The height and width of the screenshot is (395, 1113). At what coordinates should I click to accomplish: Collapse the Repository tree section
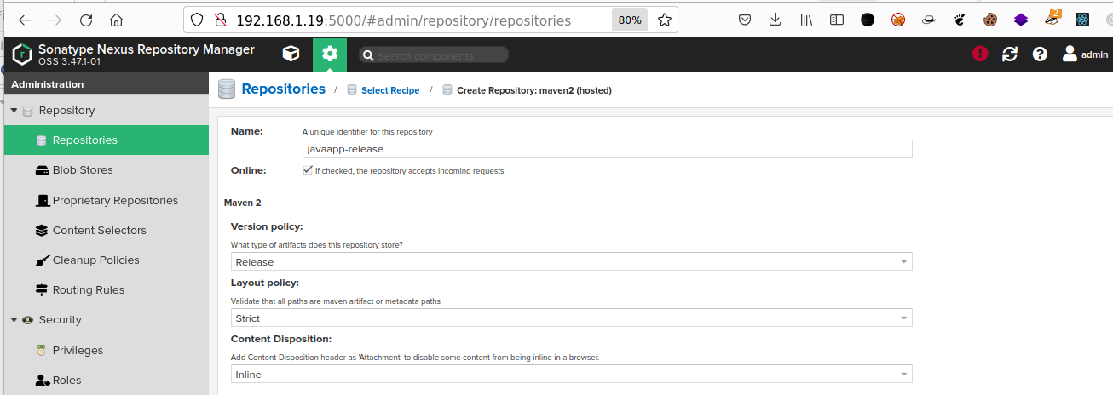click(14, 111)
